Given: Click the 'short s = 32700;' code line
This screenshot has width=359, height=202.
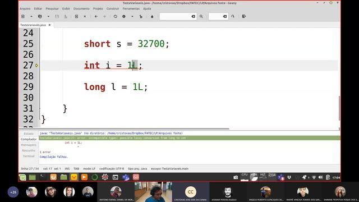Looking at the screenshot, I should [127, 44].
